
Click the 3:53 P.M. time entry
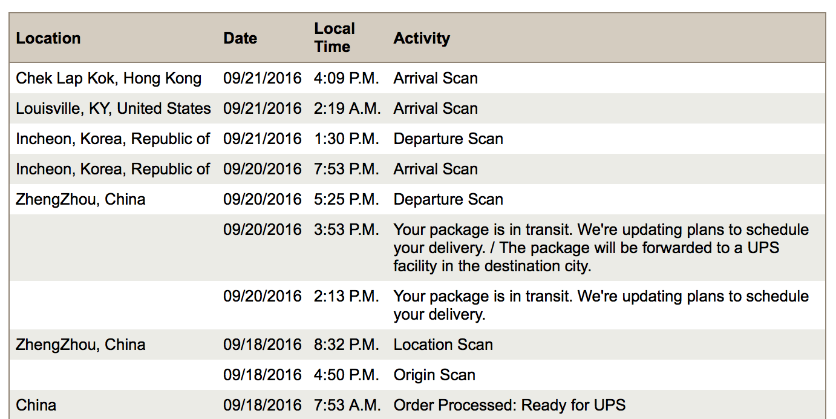pyautogui.click(x=347, y=229)
